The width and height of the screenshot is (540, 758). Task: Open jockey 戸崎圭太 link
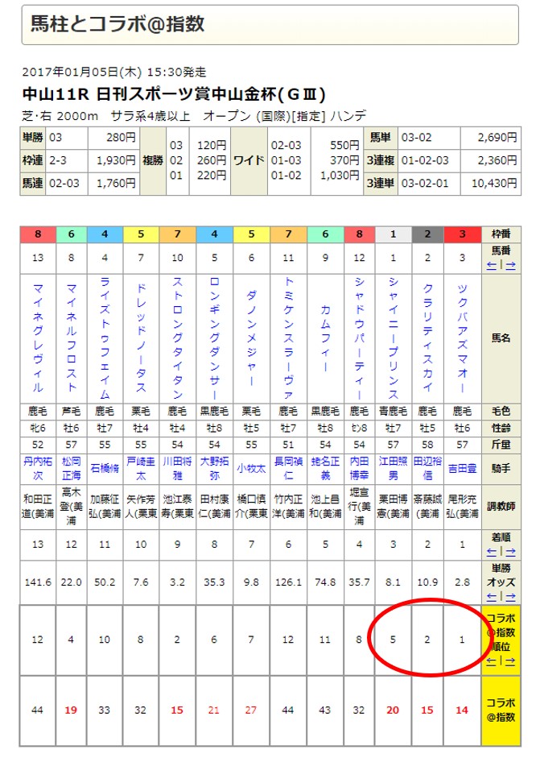pyautogui.click(x=141, y=469)
